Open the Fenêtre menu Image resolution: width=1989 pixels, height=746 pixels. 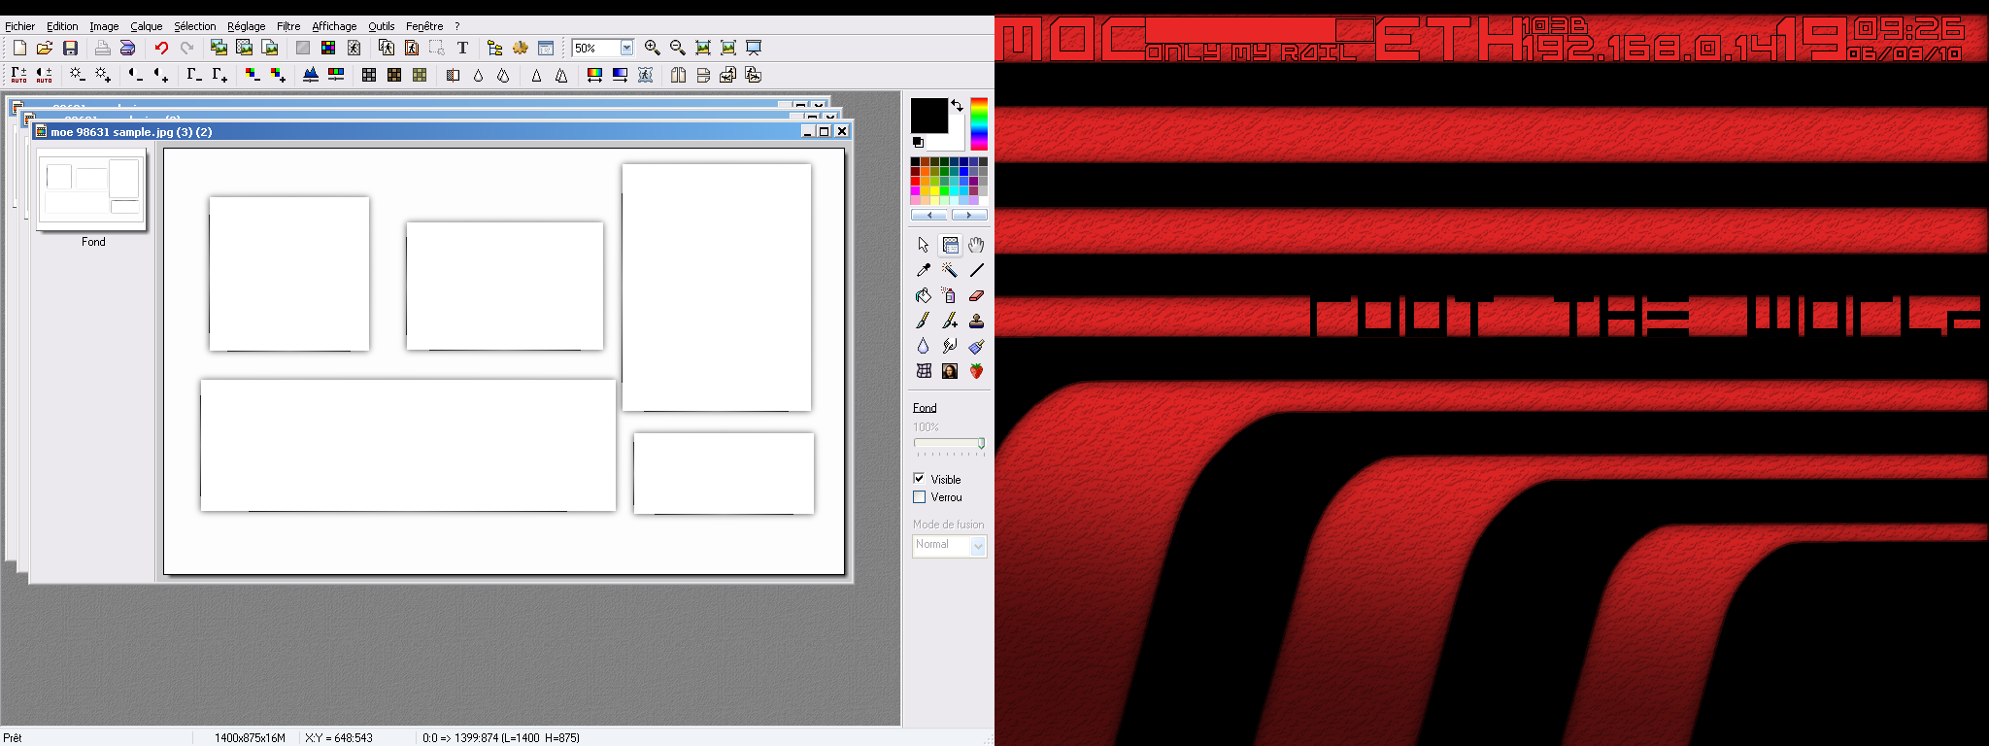(x=424, y=26)
